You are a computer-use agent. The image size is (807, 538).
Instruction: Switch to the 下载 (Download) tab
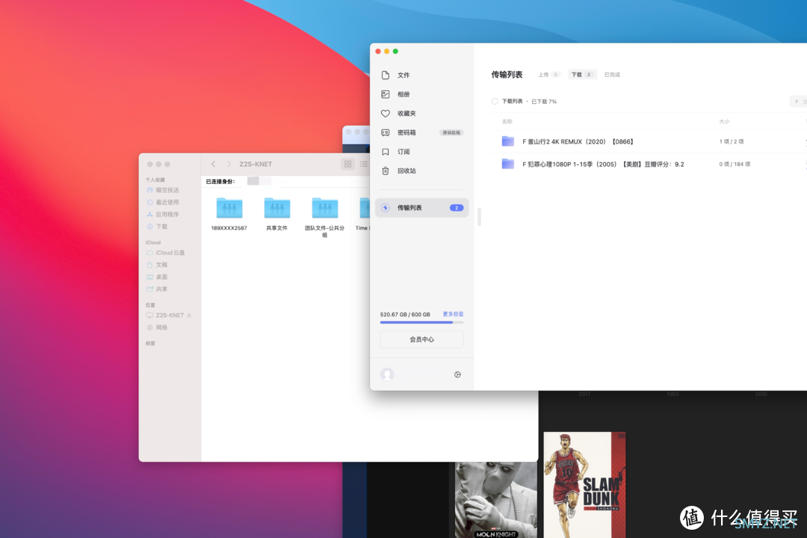pos(582,75)
